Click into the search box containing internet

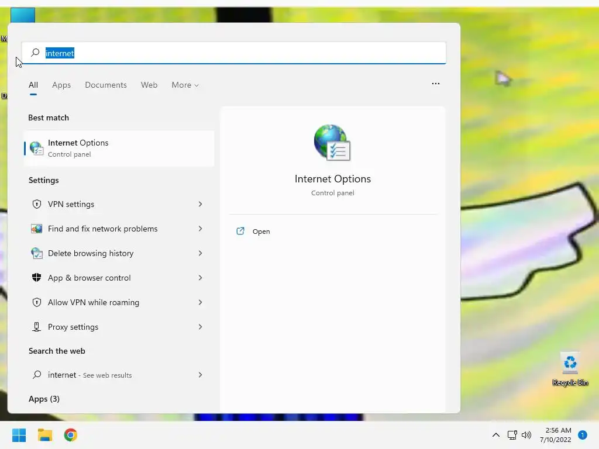[234, 53]
